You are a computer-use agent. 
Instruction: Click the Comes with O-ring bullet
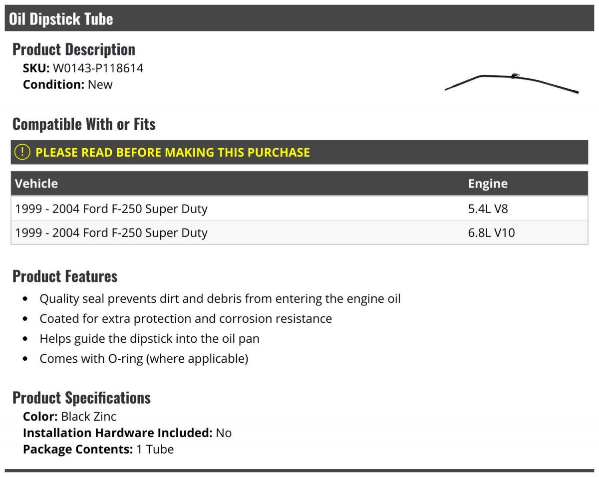tap(144, 358)
